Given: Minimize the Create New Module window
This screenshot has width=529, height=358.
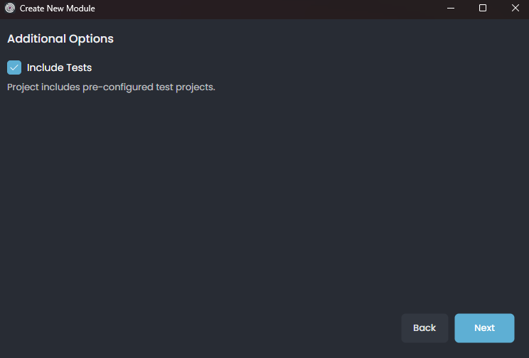Looking at the screenshot, I should click(x=451, y=9).
